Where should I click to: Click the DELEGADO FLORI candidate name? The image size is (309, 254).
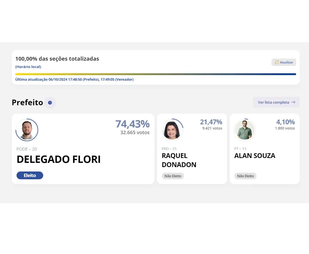(x=58, y=159)
